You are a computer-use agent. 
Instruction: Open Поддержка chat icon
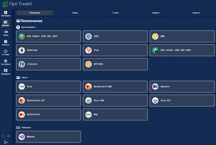coord(6,72)
